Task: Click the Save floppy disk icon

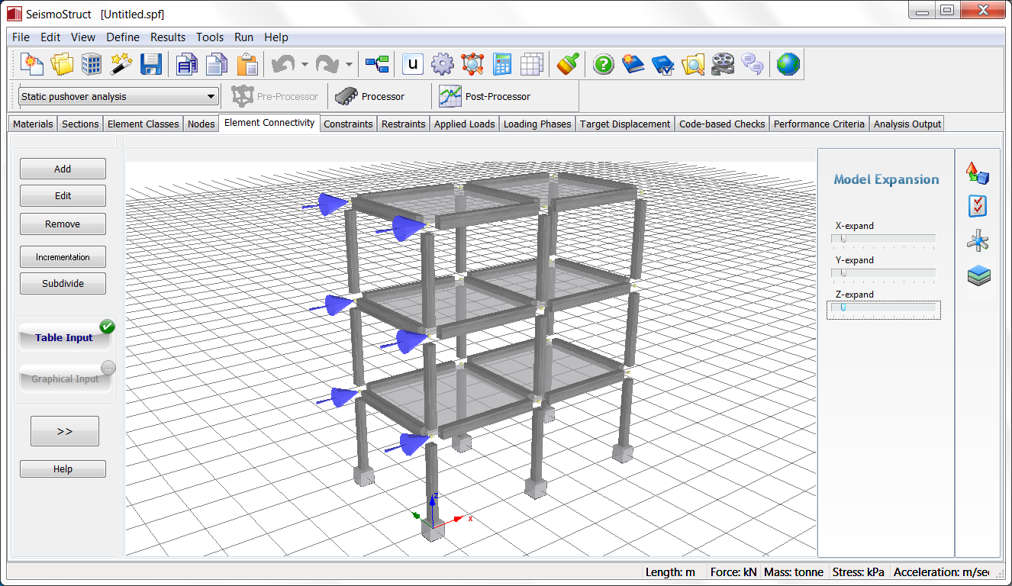Action: point(150,65)
